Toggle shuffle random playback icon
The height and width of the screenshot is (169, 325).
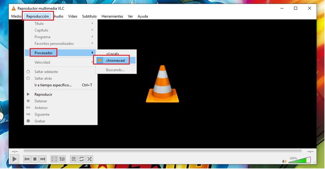point(90,159)
